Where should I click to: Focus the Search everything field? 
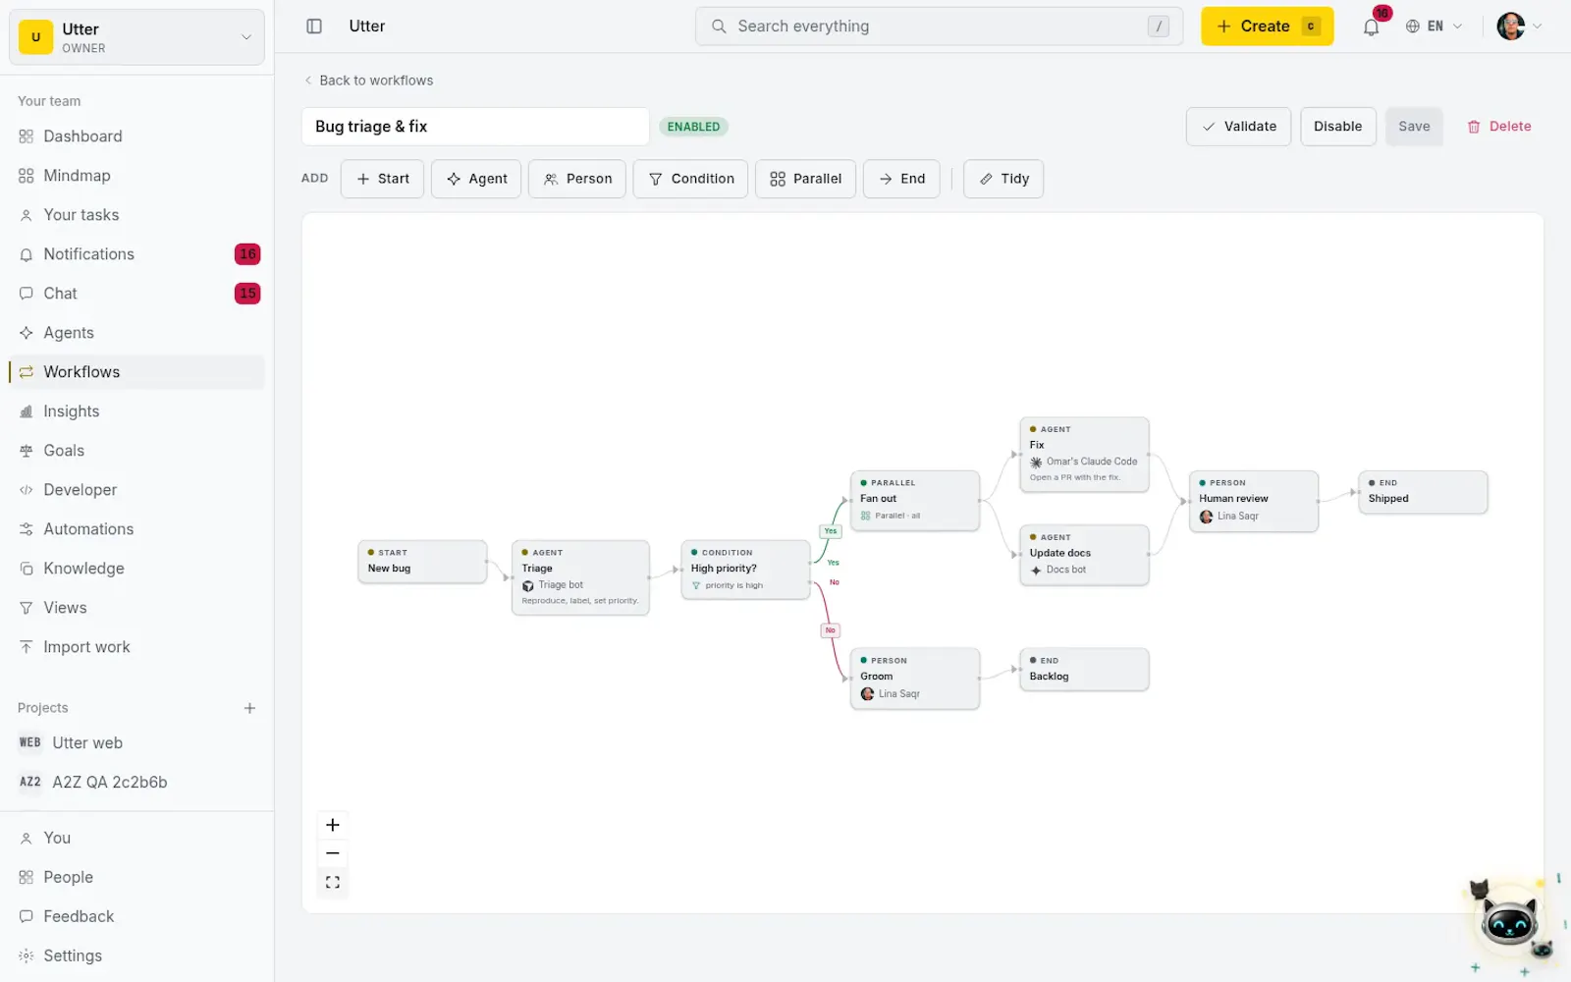tap(939, 27)
